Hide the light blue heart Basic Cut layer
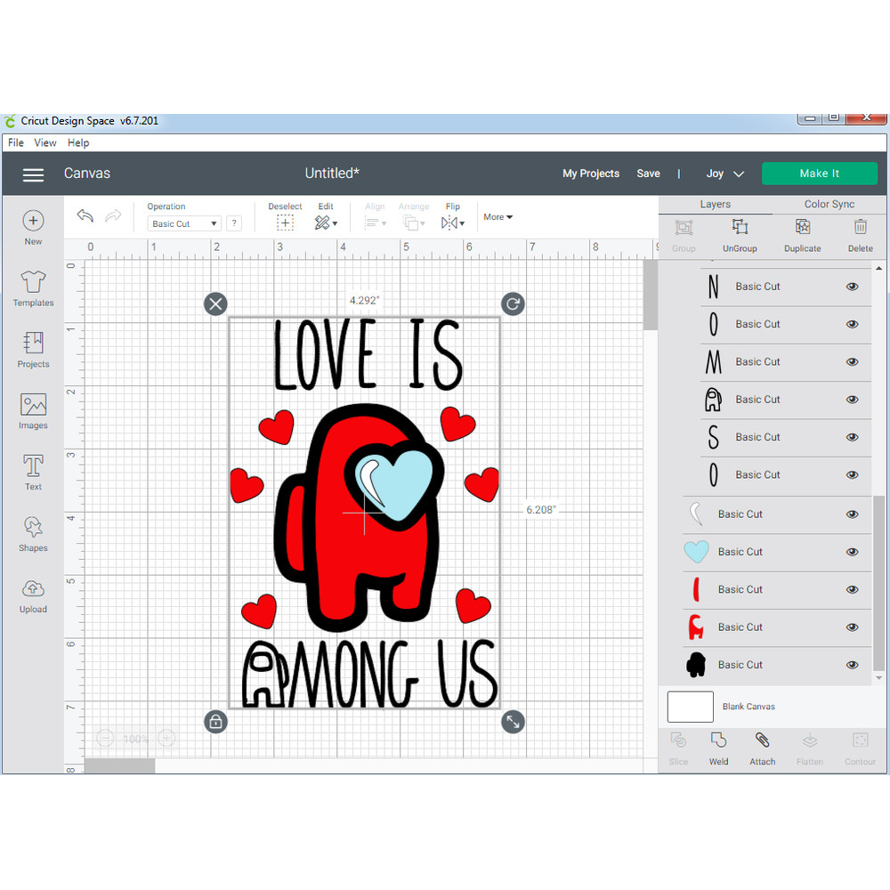This screenshot has height=890, width=890. click(x=852, y=552)
